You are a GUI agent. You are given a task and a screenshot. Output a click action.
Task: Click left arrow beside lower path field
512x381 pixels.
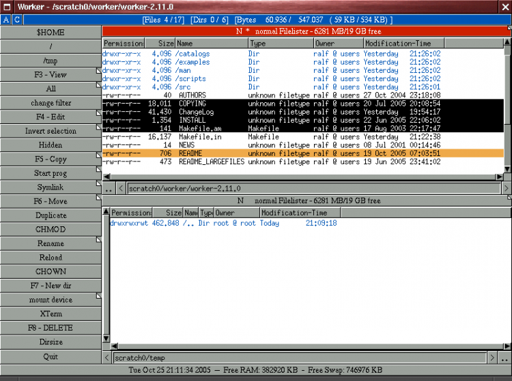(x=106, y=358)
